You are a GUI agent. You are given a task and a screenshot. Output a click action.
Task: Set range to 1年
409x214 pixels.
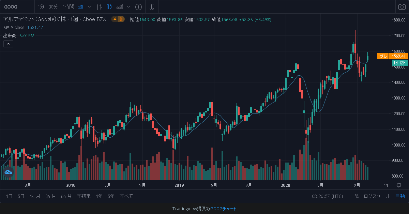click(99, 196)
